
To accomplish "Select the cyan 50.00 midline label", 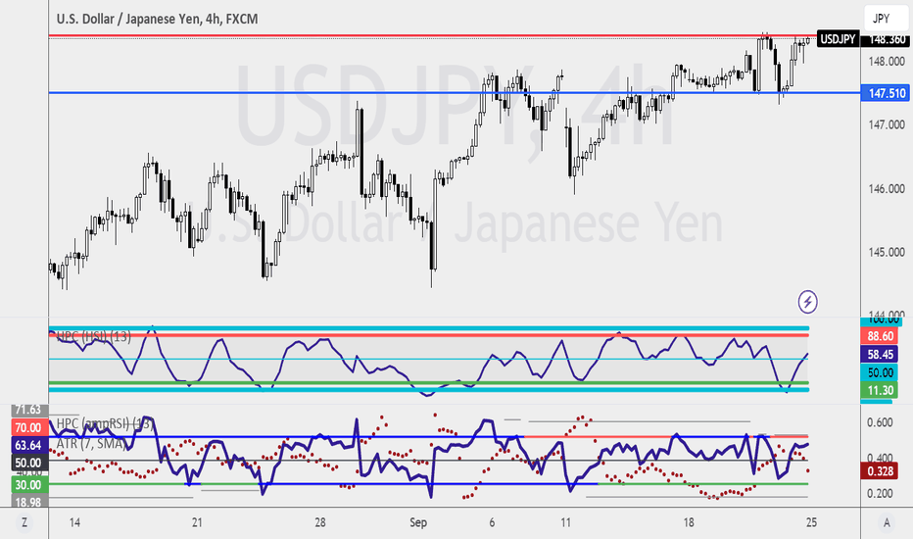I will (x=880, y=372).
